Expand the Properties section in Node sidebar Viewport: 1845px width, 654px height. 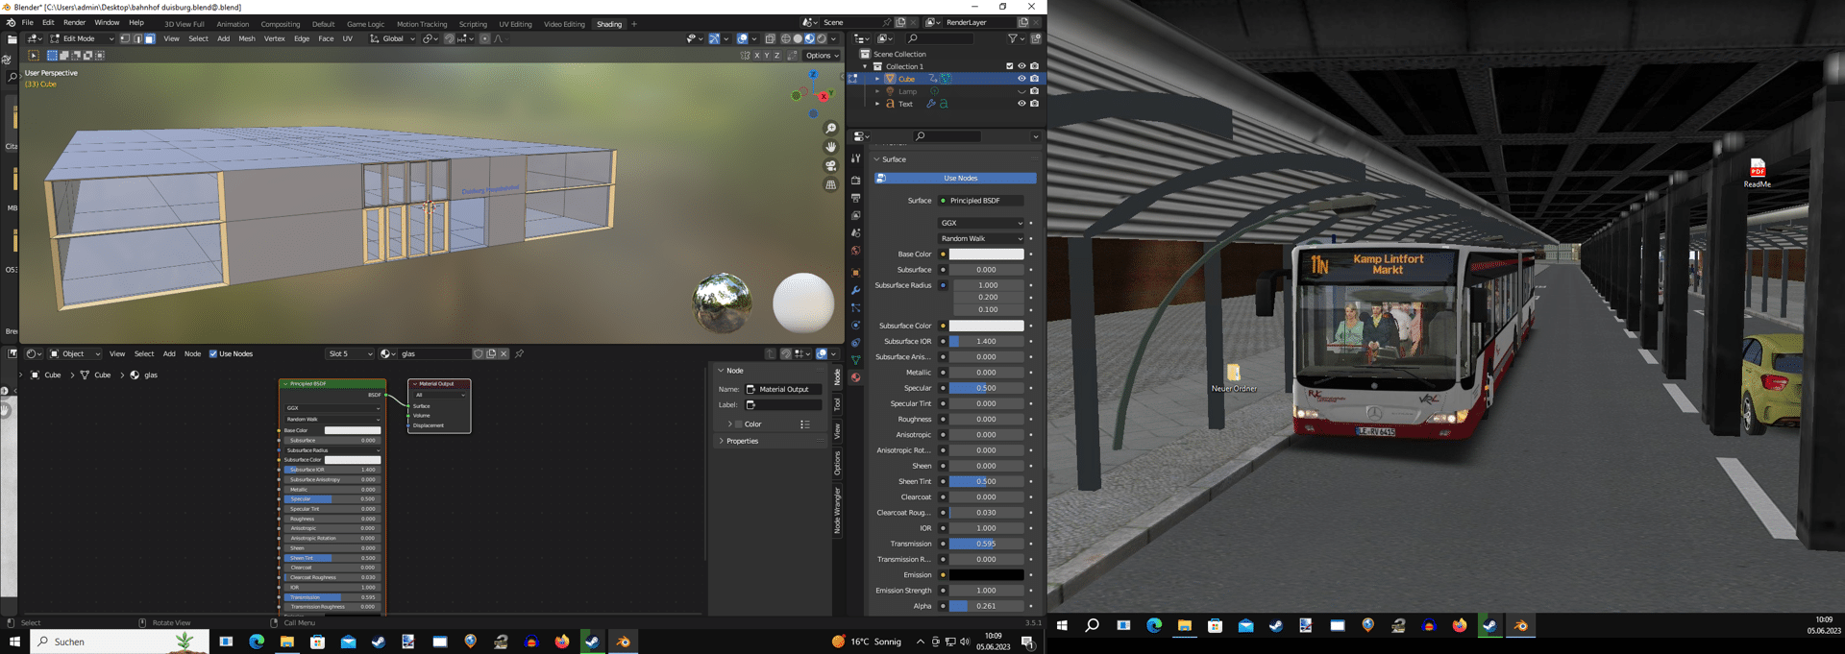point(742,441)
